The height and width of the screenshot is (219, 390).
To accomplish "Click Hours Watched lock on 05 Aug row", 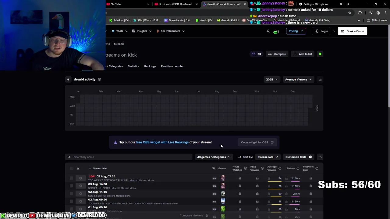I will point(240,178).
